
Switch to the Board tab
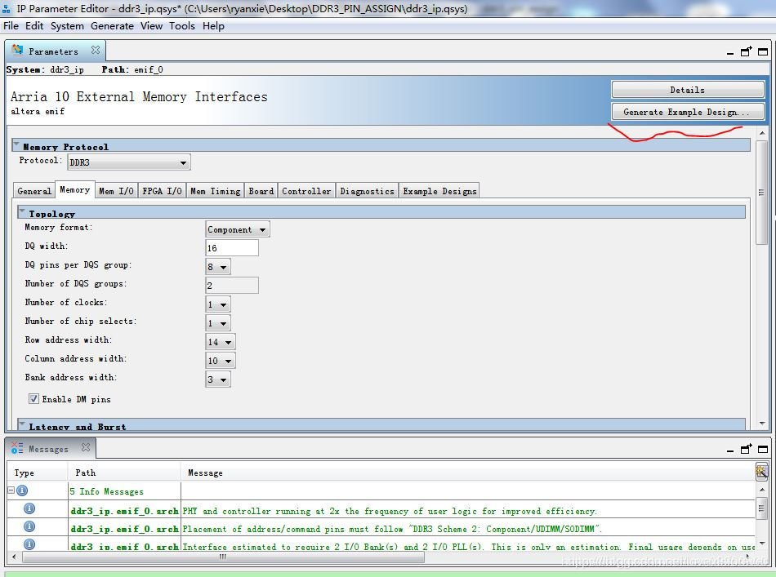point(261,191)
